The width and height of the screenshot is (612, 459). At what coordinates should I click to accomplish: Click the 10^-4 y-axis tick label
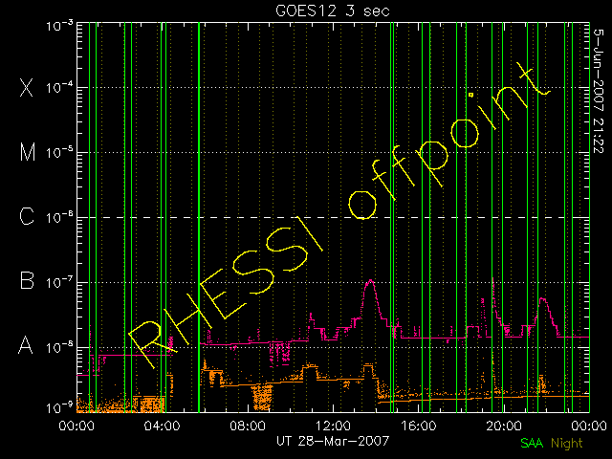[x=59, y=87]
